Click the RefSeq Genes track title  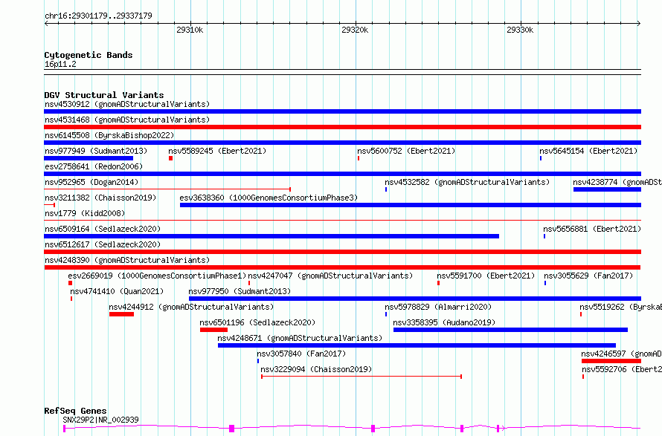[x=75, y=411]
